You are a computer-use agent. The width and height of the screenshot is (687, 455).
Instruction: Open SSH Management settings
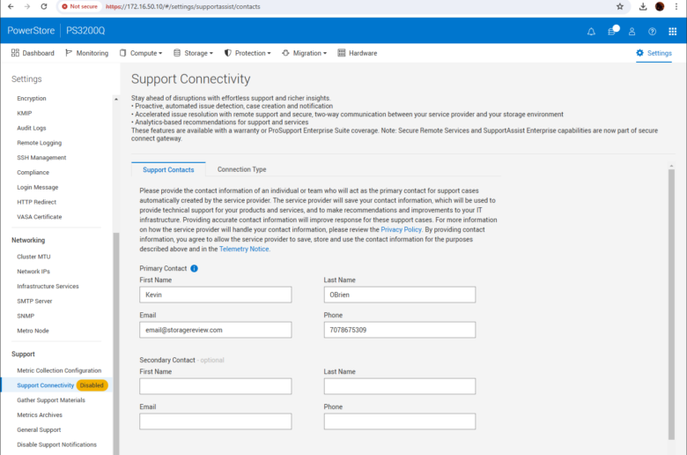pos(41,158)
